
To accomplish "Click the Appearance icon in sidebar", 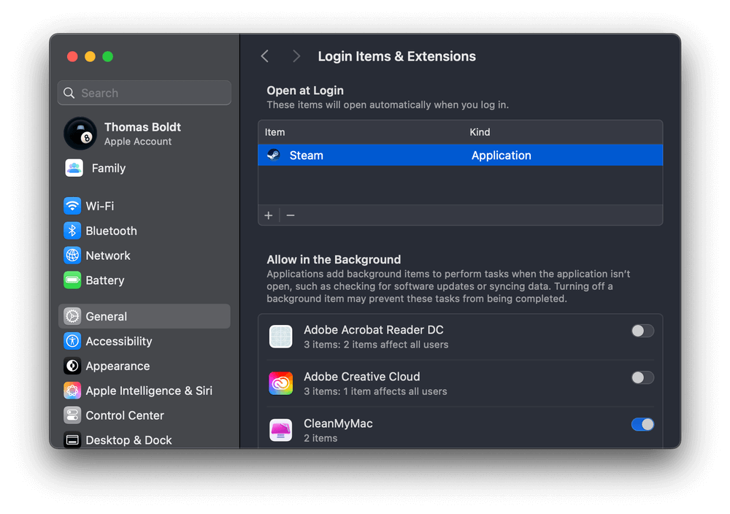I will (x=72, y=366).
